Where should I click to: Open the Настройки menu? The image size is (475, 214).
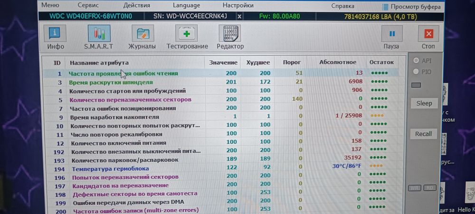238,5
